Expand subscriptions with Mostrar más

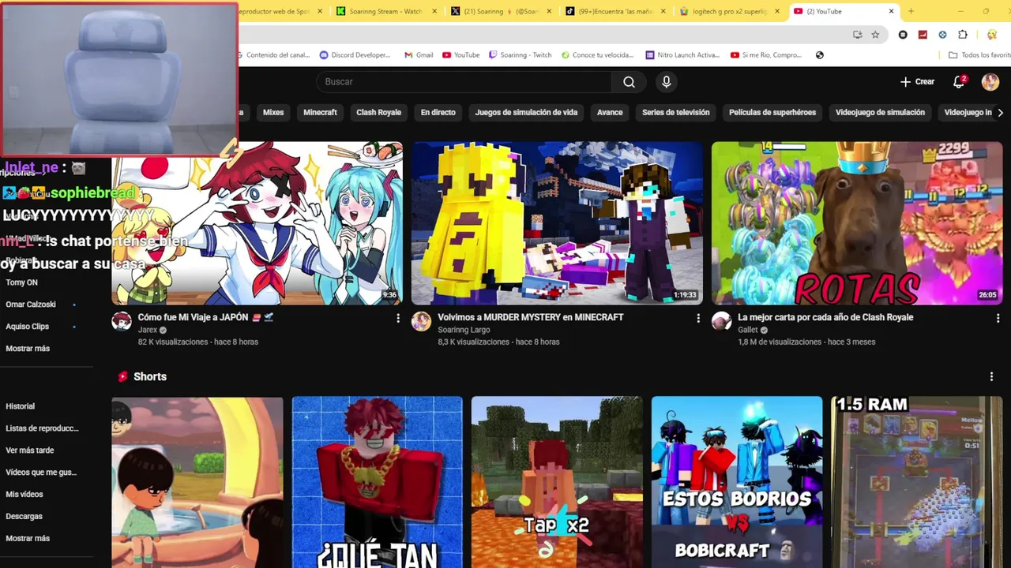[x=28, y=349]
